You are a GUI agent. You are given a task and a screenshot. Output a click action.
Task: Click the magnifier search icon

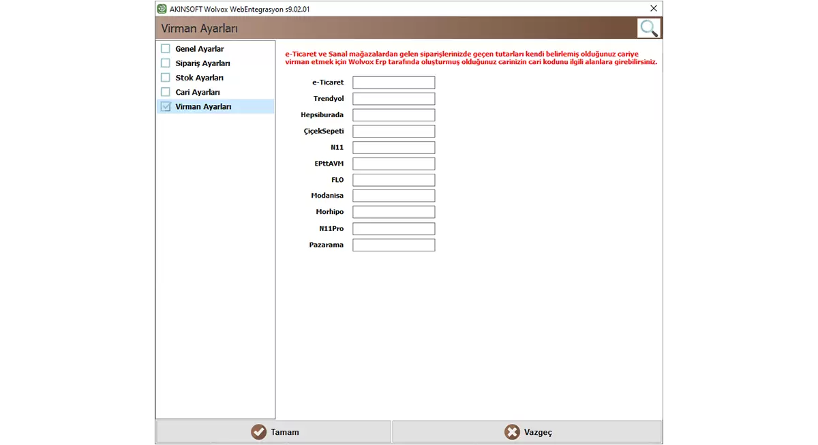tap(649, 29)
